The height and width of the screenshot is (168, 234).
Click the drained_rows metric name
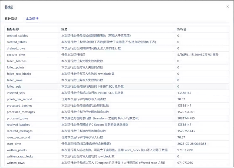point(16,48)
